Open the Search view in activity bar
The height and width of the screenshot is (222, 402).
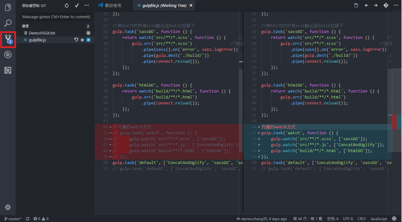tap(8, 23)
